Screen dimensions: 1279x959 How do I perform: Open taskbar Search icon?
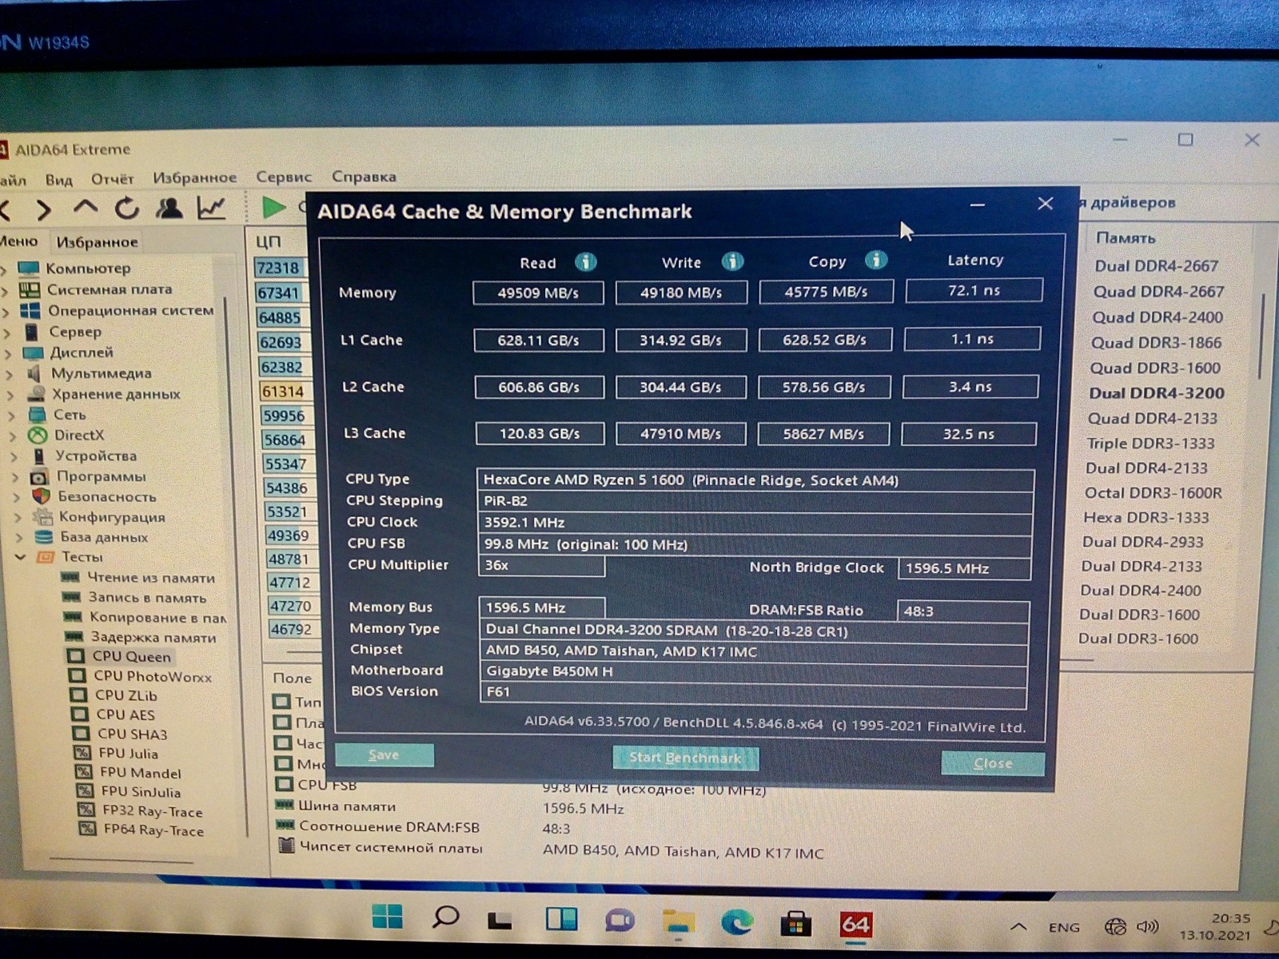click(445, 918)
